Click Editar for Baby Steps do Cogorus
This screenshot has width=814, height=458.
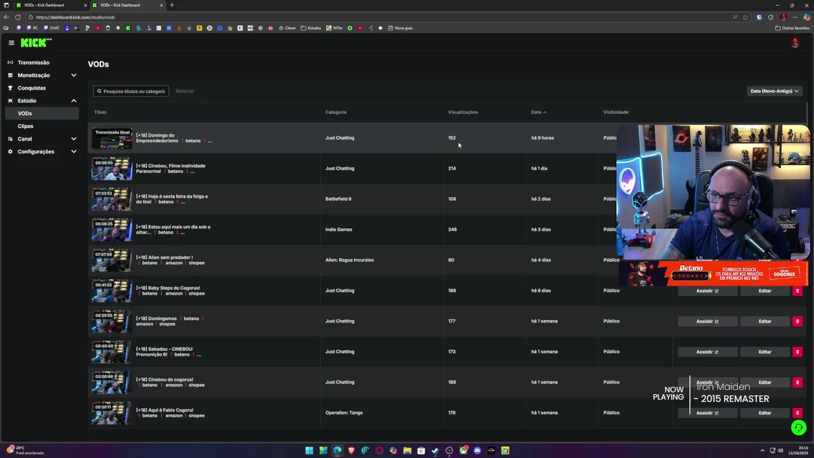point(764,291)
